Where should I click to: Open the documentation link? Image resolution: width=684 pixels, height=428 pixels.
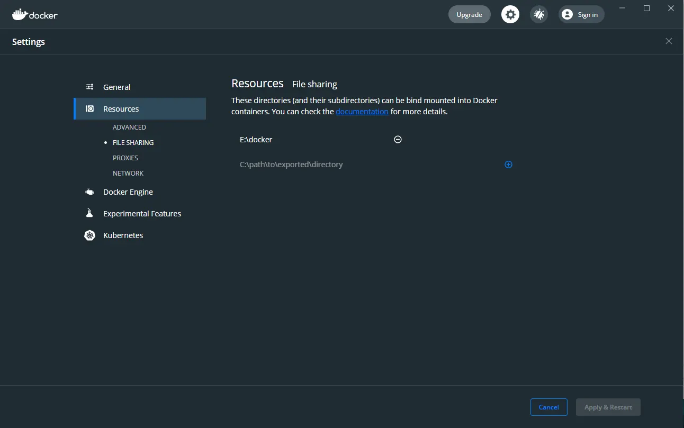point(362,112)
